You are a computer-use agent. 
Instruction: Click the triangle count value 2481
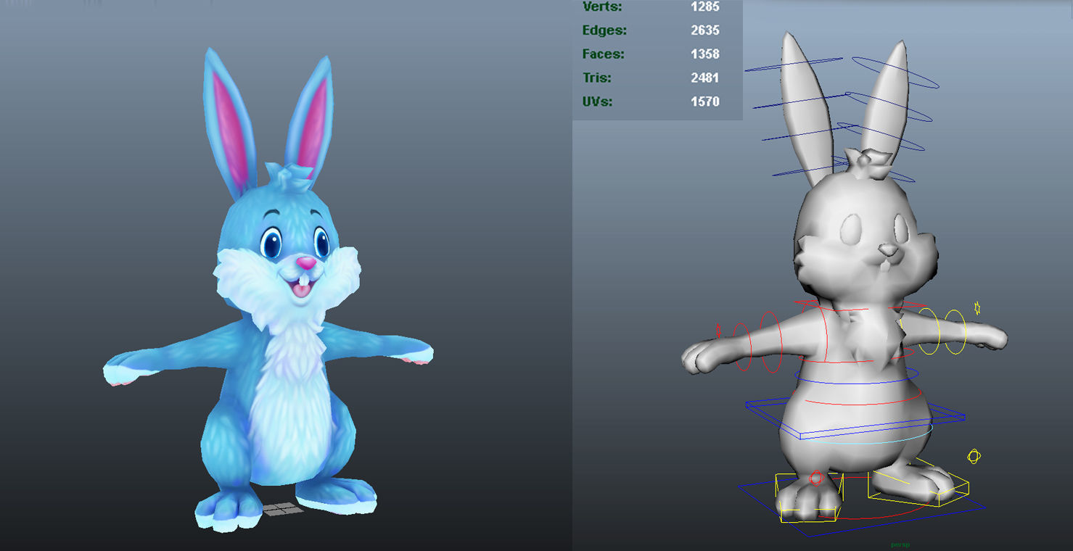(705, 78)
